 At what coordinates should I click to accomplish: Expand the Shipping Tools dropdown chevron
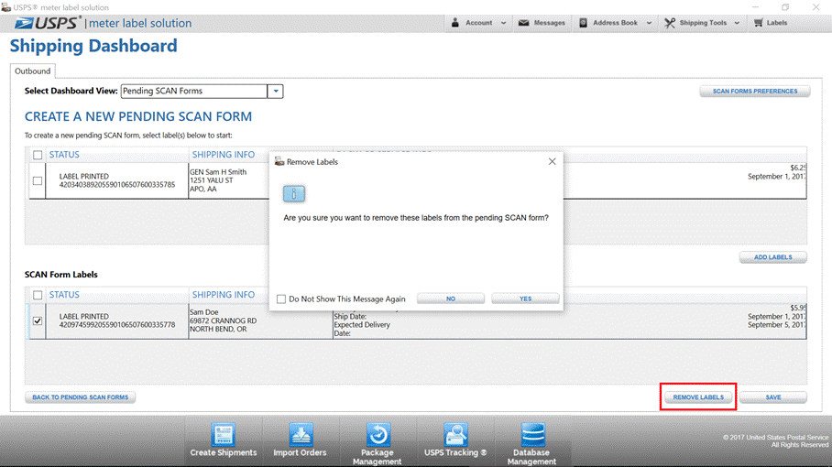coord(737,23)
